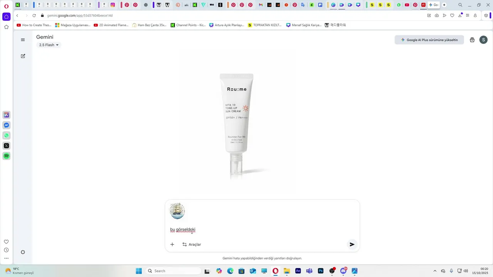The height and width of the screenshot is (277, 493).
Task: Open the Korean-titled bookmark
Action: 335,25
